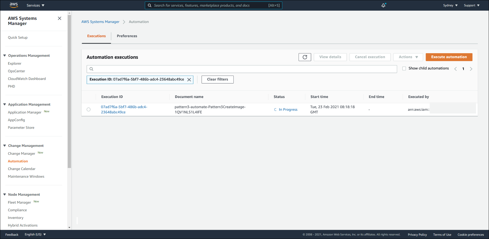Open PHD in sidebar
Viewport: 489px width, 239px height.
click(x=11, y=86)
